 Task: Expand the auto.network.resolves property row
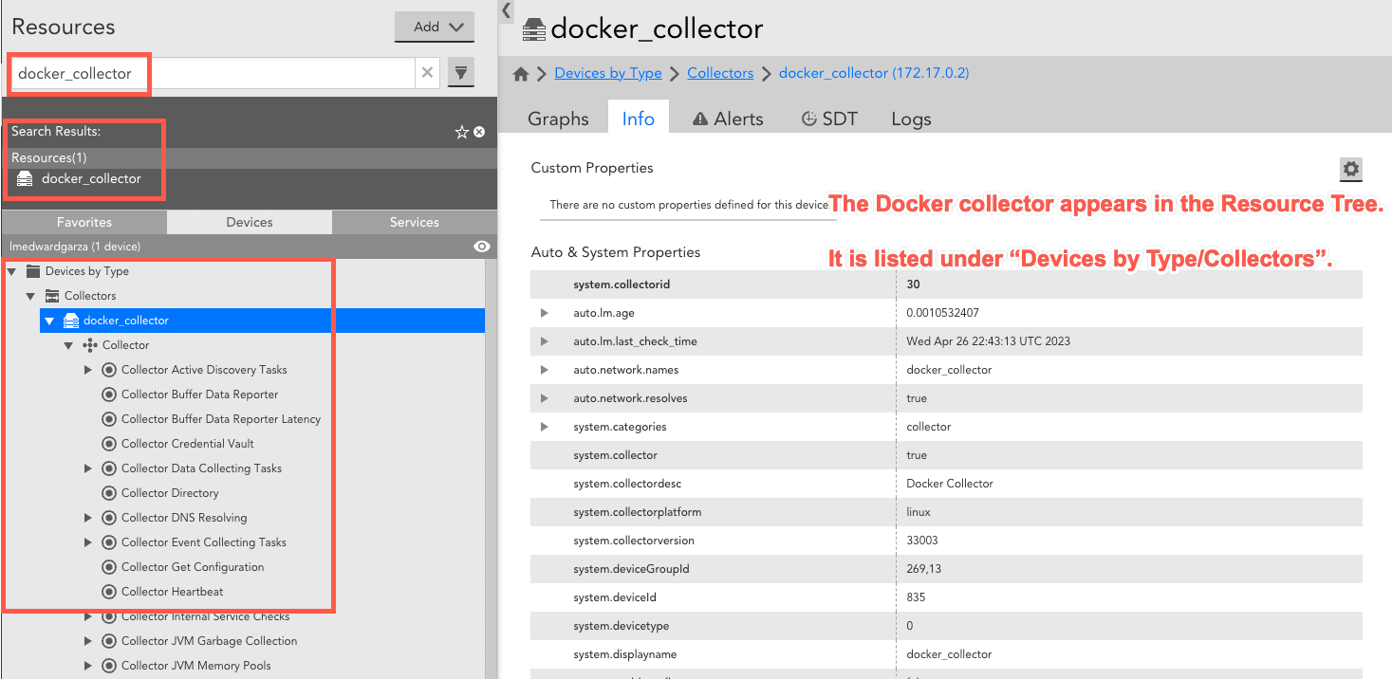545,398
